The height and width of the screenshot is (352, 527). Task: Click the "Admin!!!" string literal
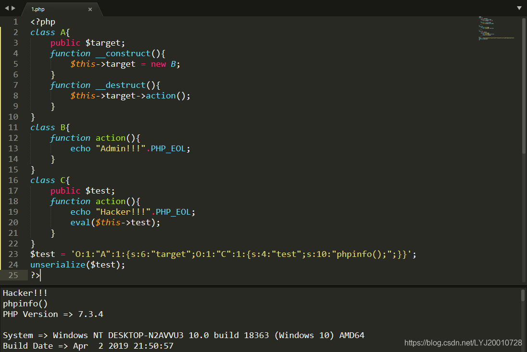point(121,149)
